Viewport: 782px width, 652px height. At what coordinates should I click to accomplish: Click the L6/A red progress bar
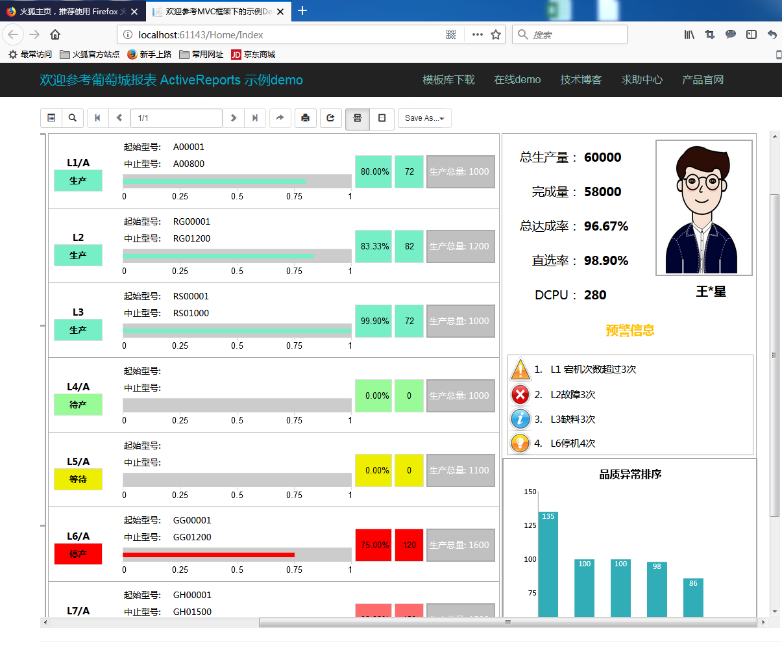pyautogui.click(x=209, y=555)
